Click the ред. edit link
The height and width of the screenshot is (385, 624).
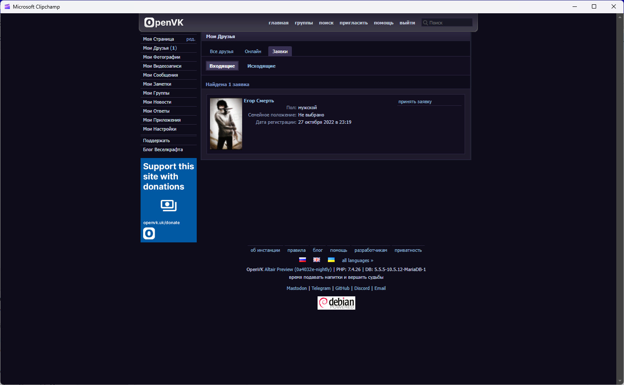(x=191, y=39)
